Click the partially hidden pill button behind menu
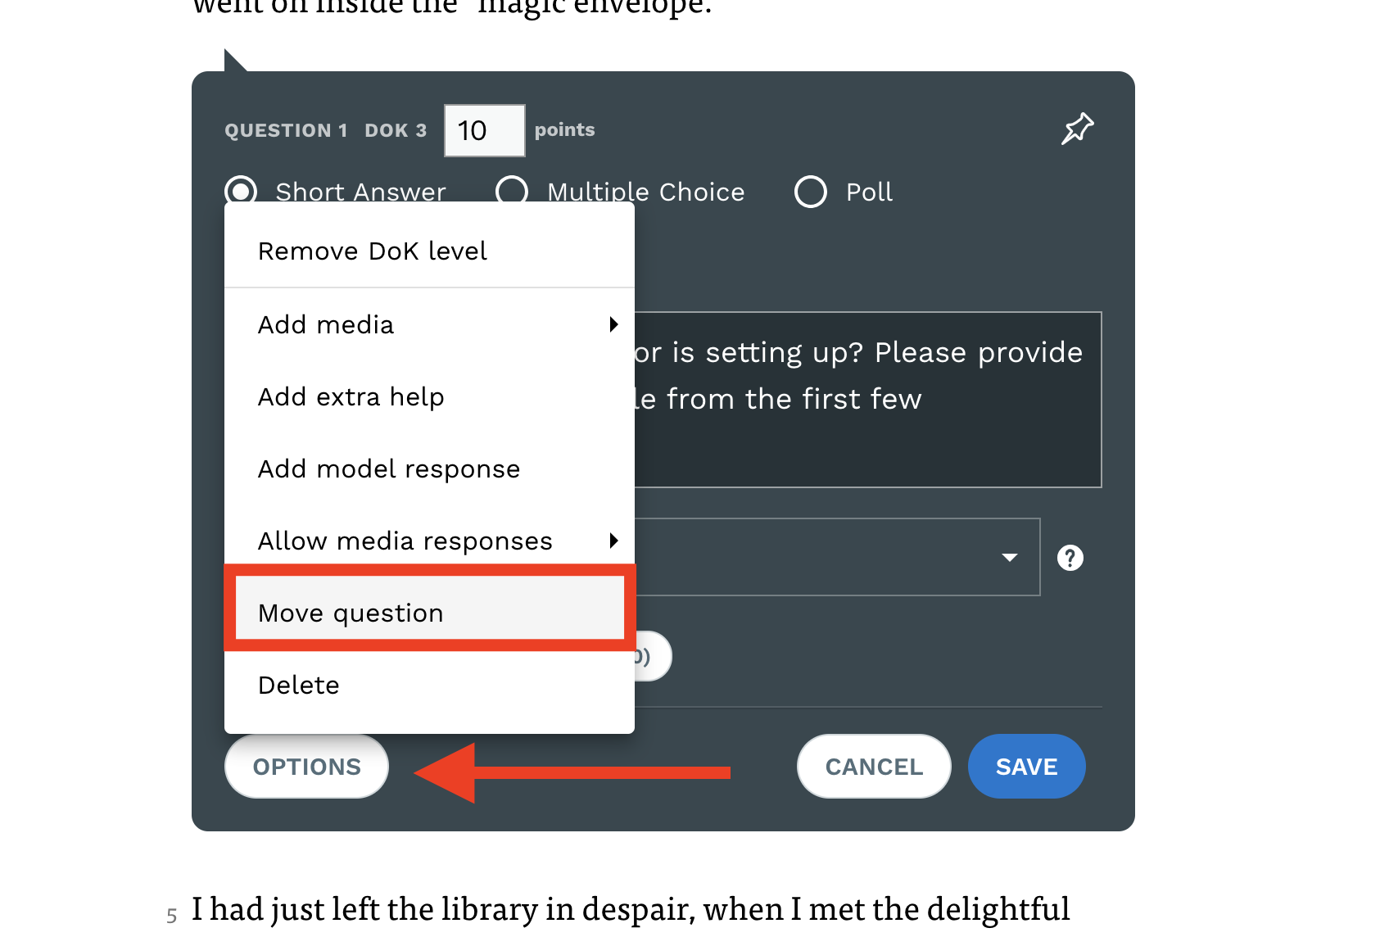Image resolution: width=1389 pixels, height=937 pixels. click(x=654, y=656)
